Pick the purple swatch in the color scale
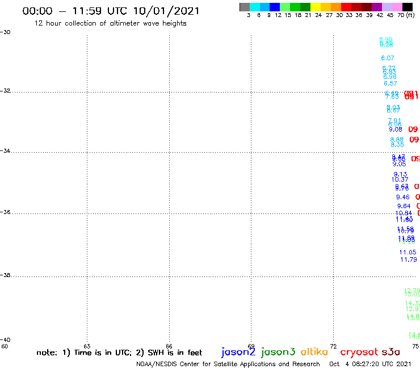The image size is (420, 369). pyautogui.click(x=377, y=7)
